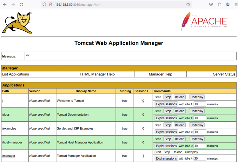Viewport: 238px width, 165px height.
Task: Edit idle minutes field for /examples
Action: [x=200, y=132]
